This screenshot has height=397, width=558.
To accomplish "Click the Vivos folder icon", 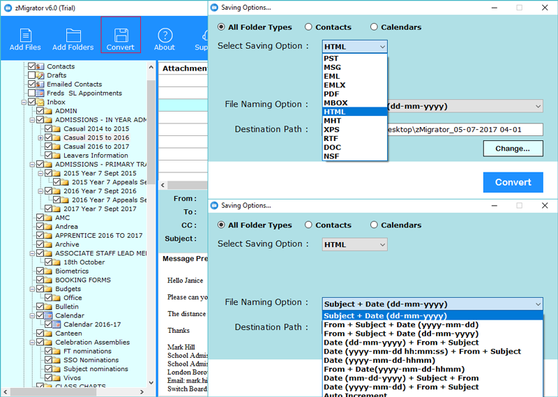I will 56,377.
